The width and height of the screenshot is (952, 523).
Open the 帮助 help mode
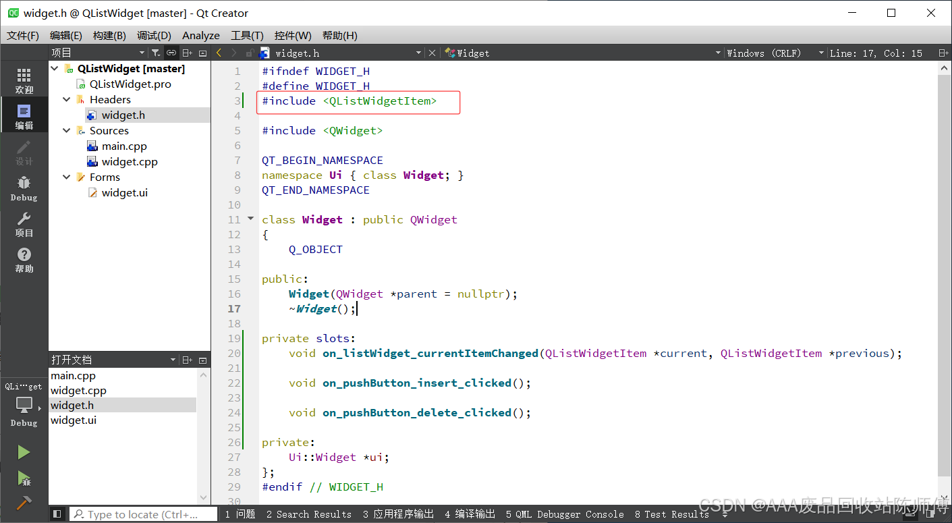coord(24,260)
